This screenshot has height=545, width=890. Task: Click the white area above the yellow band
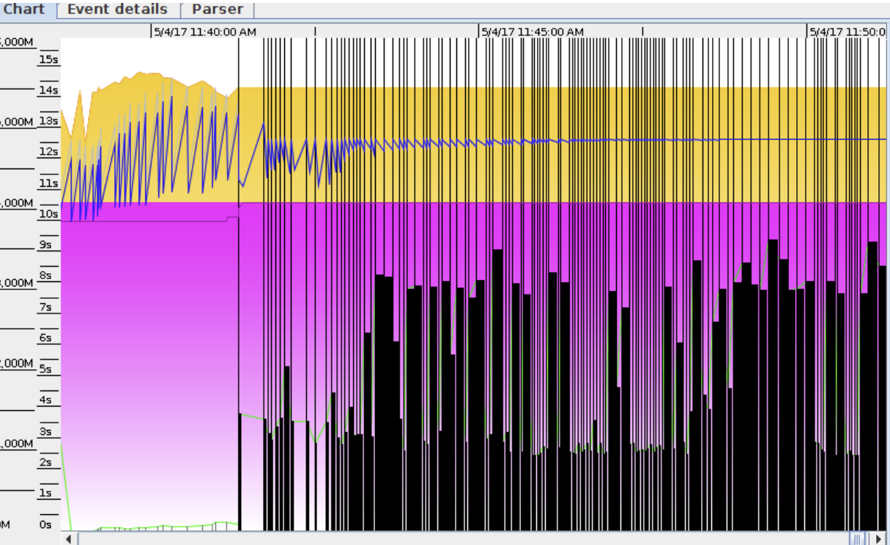coord(147,55)
